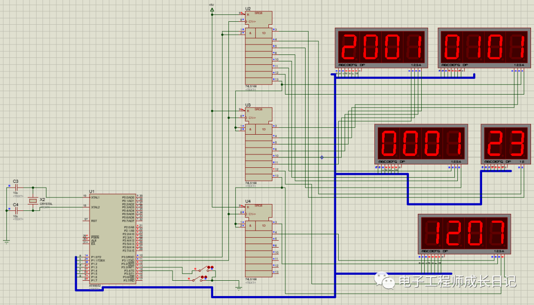Image resolution: width=534 pixels, height=305 pixels.
Task: Click the RST pin label on U1
Action: 94,221
